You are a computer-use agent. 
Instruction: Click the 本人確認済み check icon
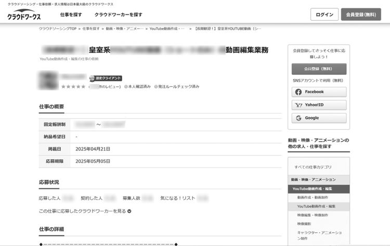[x=126, y=87]
